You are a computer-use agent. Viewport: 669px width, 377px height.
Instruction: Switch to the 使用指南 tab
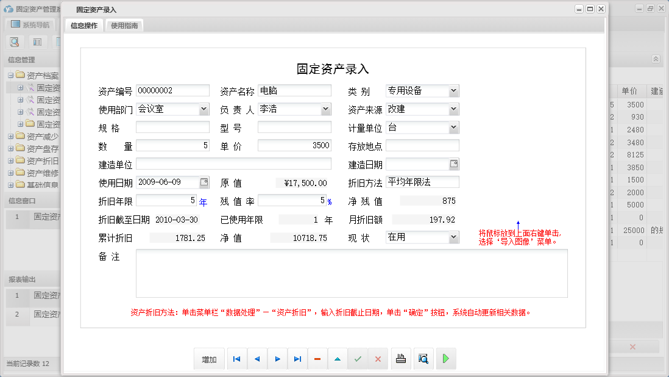[124, 26]
